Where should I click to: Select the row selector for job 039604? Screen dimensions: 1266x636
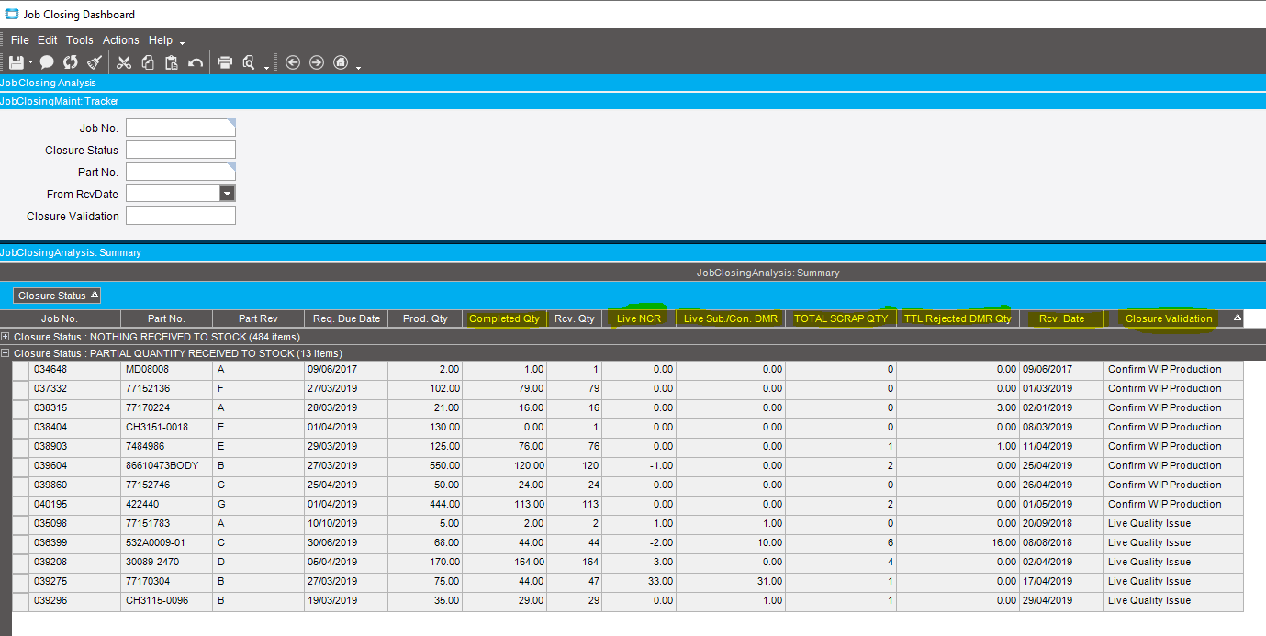(x=20, y=465)
